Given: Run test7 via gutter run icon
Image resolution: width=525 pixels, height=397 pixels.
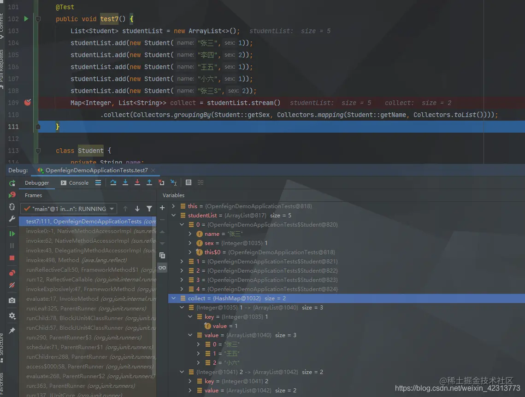Looking at the screenshot, I should click(x=26, y=19).
